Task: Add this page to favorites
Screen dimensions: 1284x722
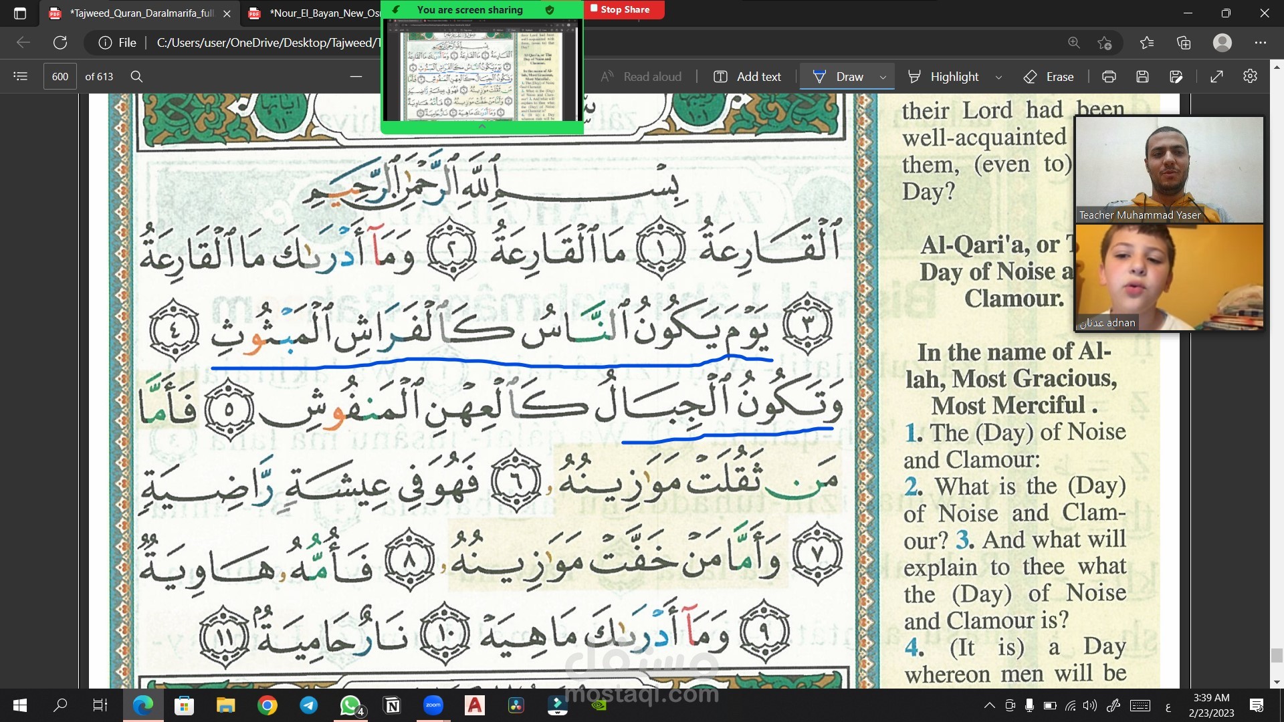Action: [x=1104, y=43]
